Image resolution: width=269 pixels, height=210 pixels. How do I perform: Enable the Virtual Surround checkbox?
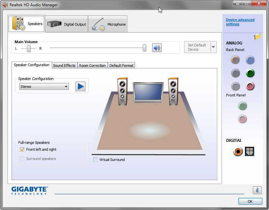[x=95, y=160]
